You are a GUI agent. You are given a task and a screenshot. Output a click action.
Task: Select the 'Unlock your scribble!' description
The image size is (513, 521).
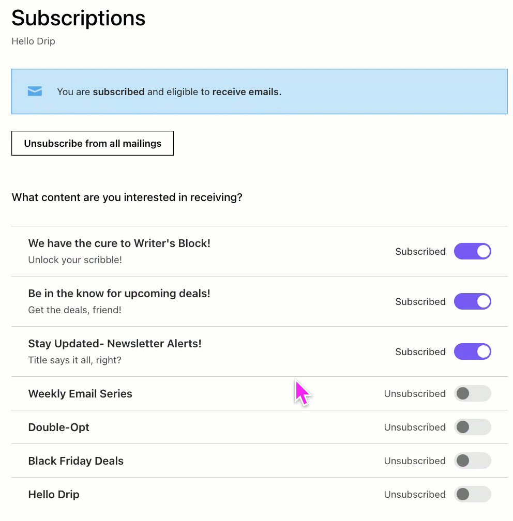[75, 260]
